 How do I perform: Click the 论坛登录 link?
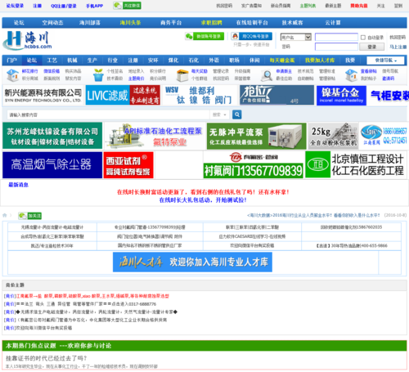point(15,6)
